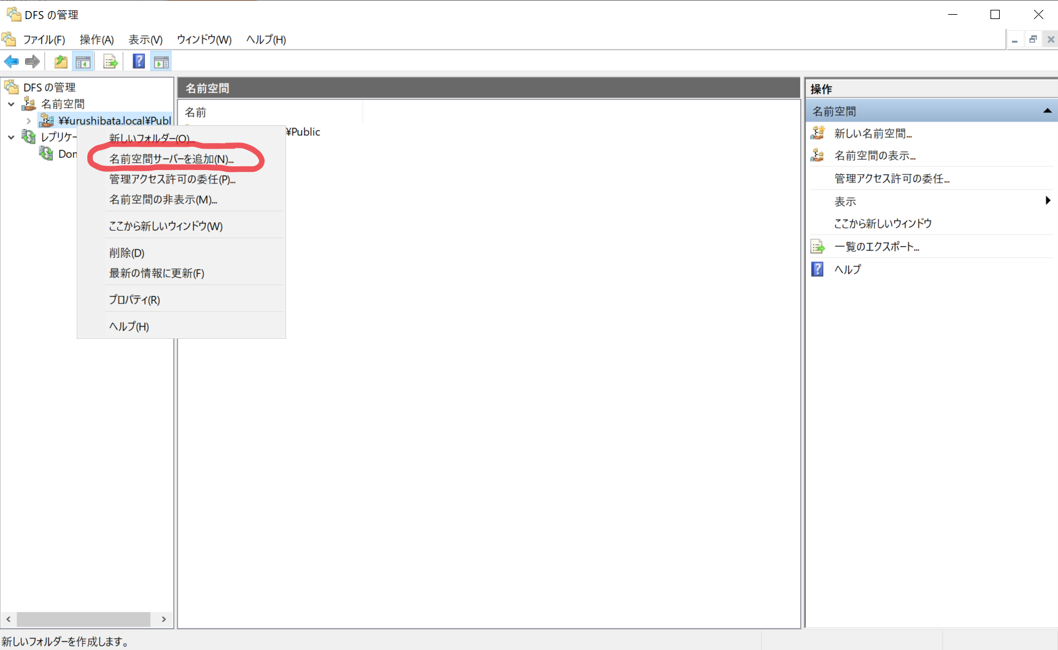The height and width of the screenshot is (650, 1058).
Task: Click 名前空間の表示... action link
Action: [x=875, y=156]
